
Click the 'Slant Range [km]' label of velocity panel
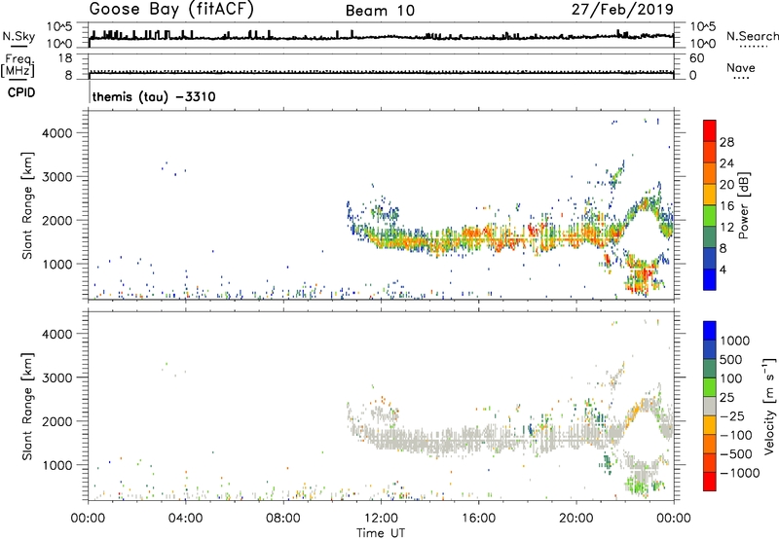click(27, 407)
